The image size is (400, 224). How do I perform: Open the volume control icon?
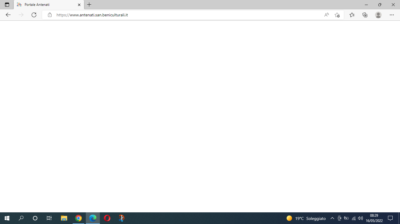pyautogui.click(x=360, y=218)
